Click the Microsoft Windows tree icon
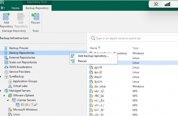 [x=10, y=110]
